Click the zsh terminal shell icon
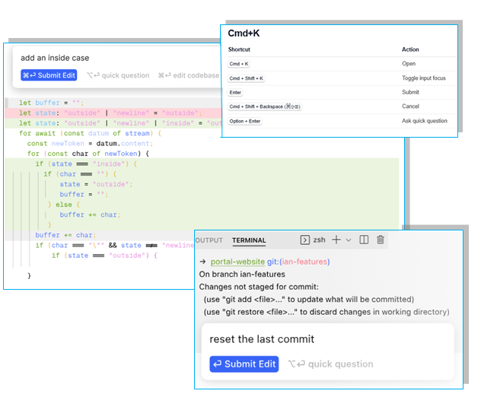The width and height of the screenshot is (481, 397). (305, 240)
